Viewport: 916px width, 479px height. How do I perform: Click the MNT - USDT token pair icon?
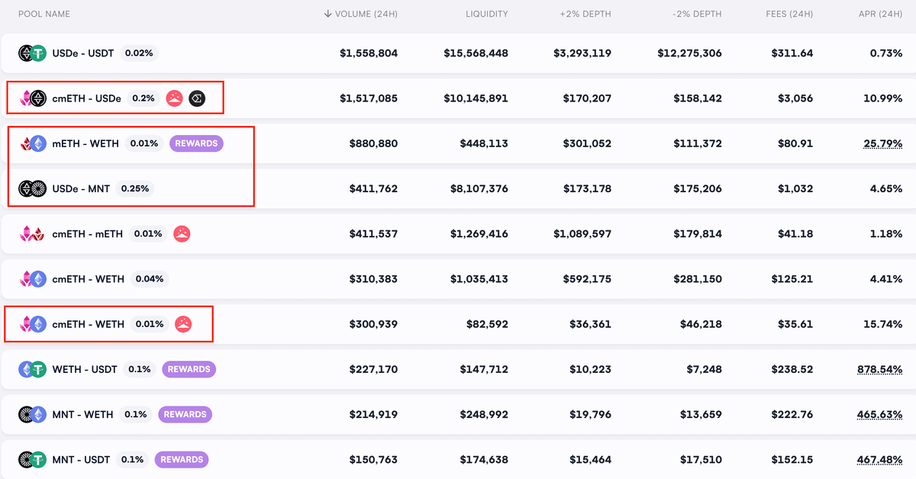click(33, 460)
